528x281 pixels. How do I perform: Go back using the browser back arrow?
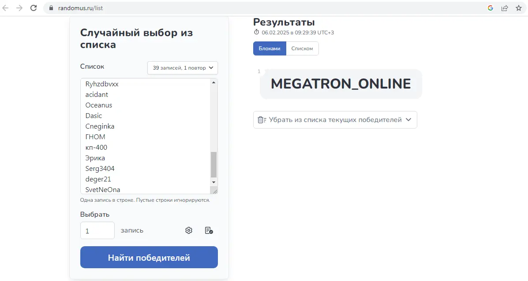click(x=5, y=8)
